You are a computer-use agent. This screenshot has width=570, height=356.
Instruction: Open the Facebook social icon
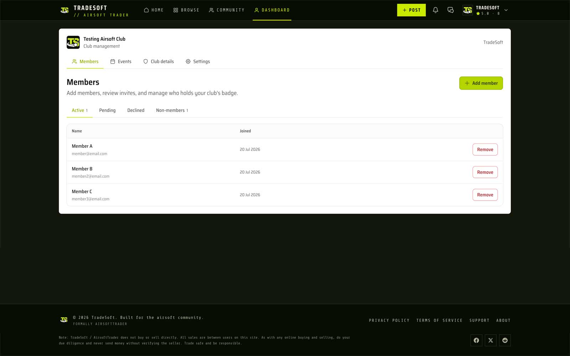click(x=476, y=340)
